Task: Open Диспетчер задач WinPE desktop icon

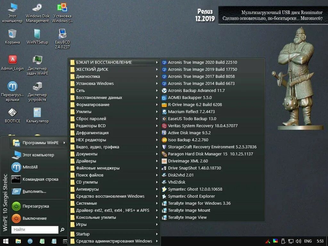Action: [x=37, y=65]
